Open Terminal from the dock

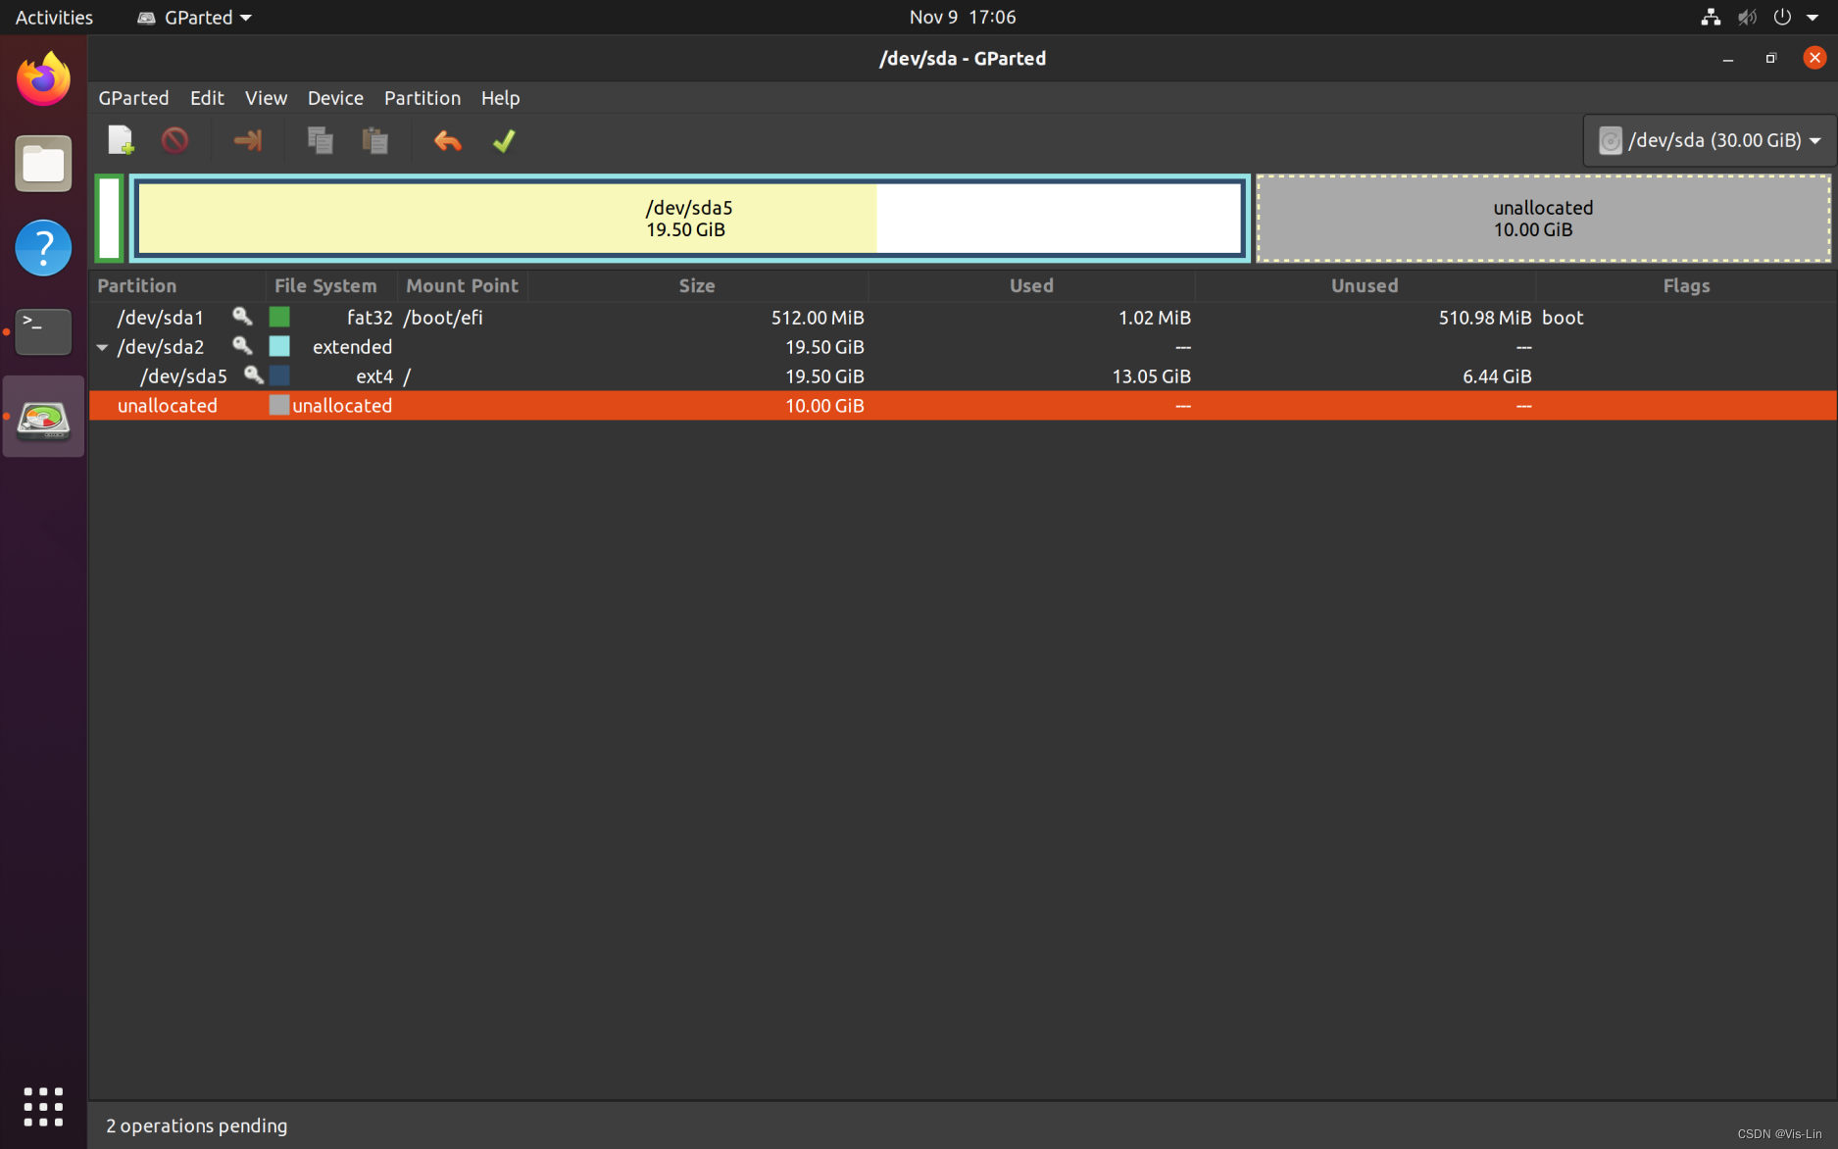tap(43, 331)
